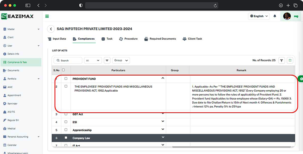Show the browser tab overview icon
This screenshot has width=303, height=154.
click(x=295, y=6)
